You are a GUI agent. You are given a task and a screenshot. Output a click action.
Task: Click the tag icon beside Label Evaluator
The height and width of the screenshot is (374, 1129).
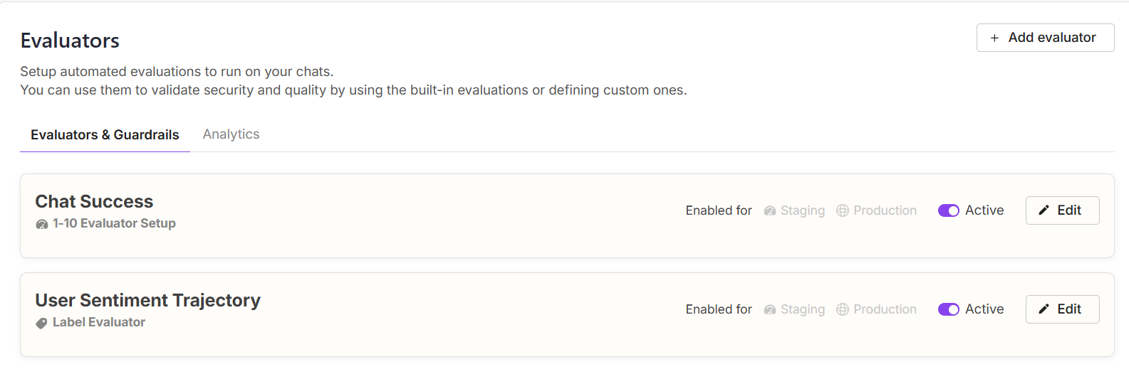[x=42, y=323]
